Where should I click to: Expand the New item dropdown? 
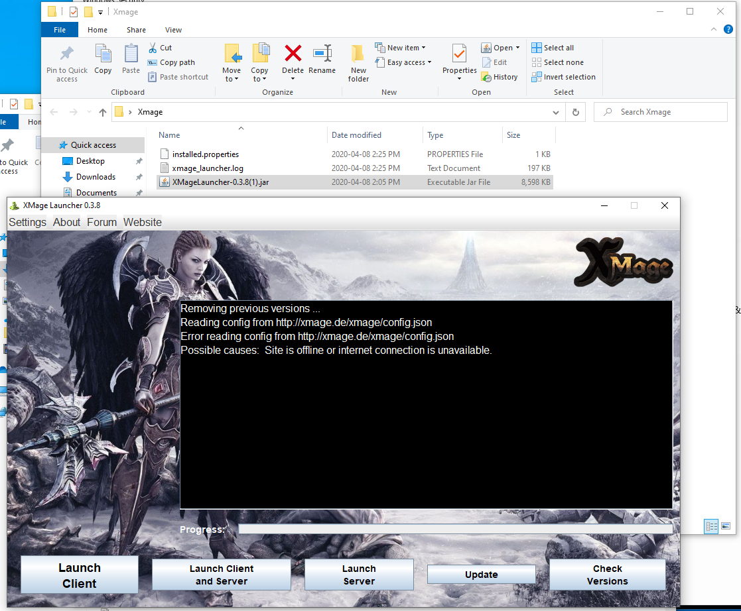(x=400, y=48)
